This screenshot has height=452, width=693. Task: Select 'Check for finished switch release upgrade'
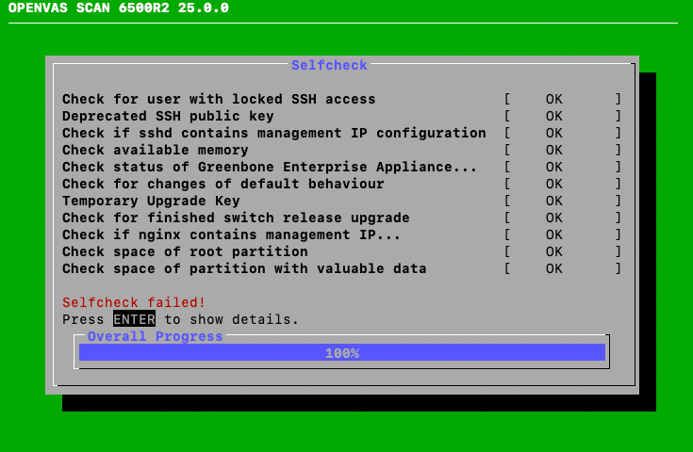click(236, 218)
